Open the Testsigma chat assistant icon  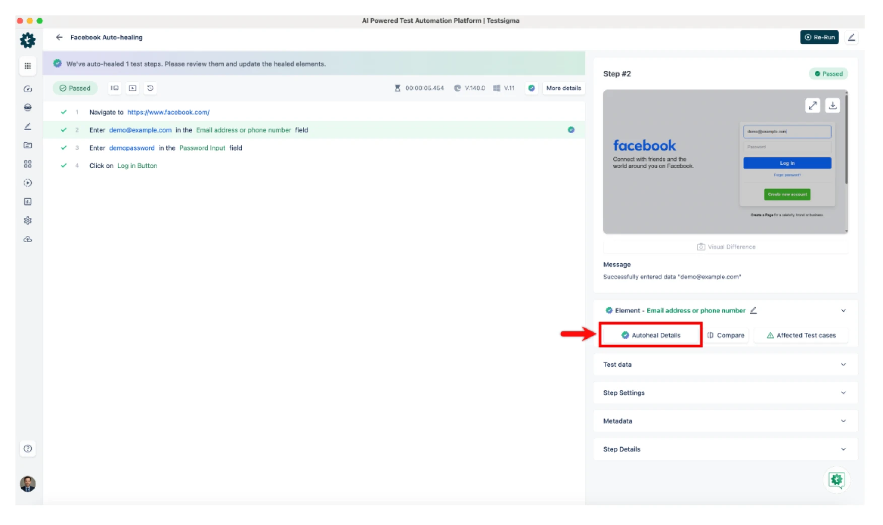(x=837, y=480)
